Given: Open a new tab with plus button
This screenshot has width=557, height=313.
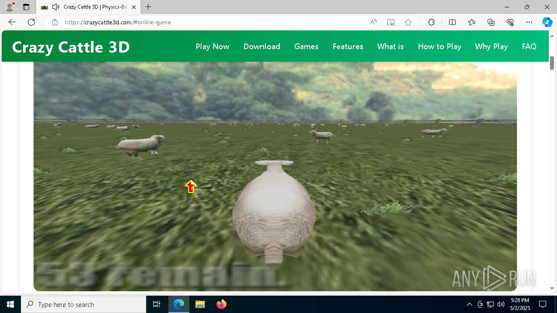Looking at the screenshot, I should (x=148, y=7).
